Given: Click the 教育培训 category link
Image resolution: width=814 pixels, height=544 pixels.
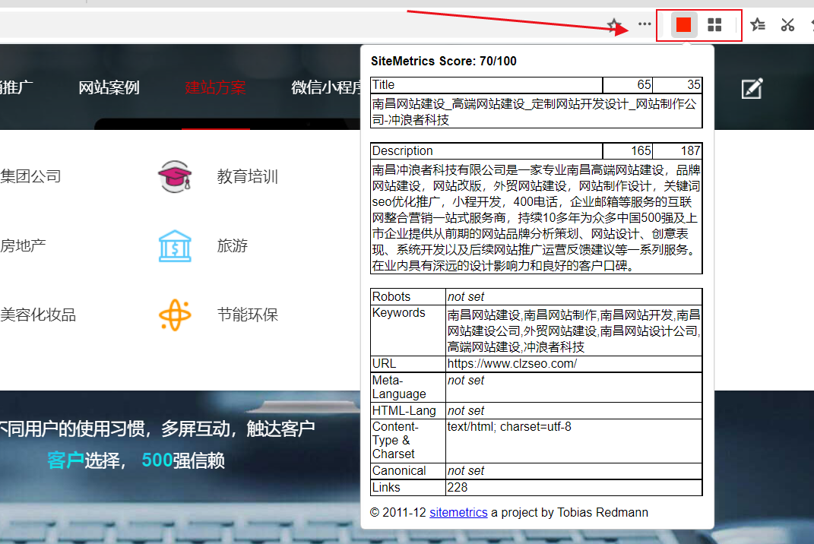Looking at the screenshot, I should pos(247,177).
